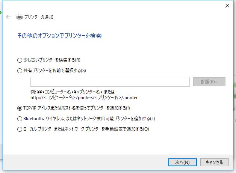Pick the Bluetooth、ワイヤレス printer option
The height and width of the screenshot is (173, 236).
[20, 119]
